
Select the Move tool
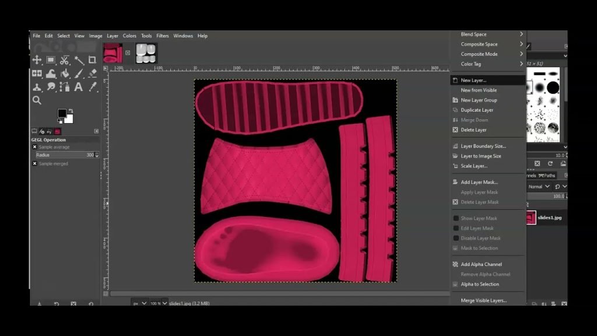coord(37,60)
